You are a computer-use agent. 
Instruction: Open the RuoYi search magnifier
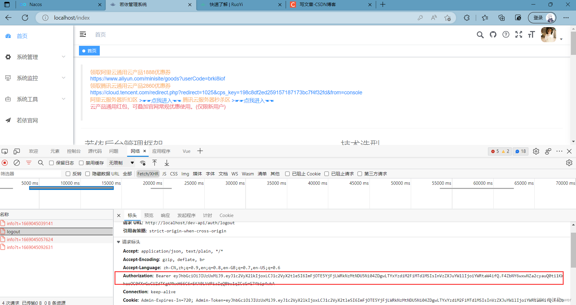tap(480, 35)
